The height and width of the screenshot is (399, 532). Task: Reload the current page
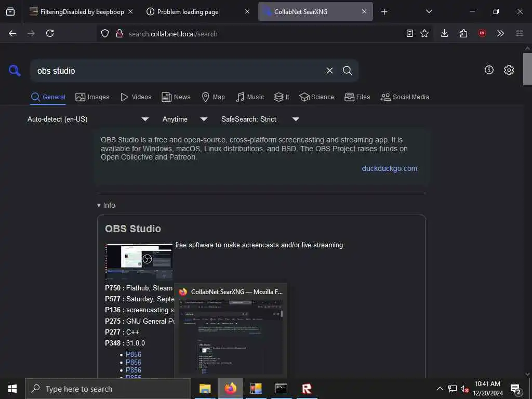click(50, 33)
